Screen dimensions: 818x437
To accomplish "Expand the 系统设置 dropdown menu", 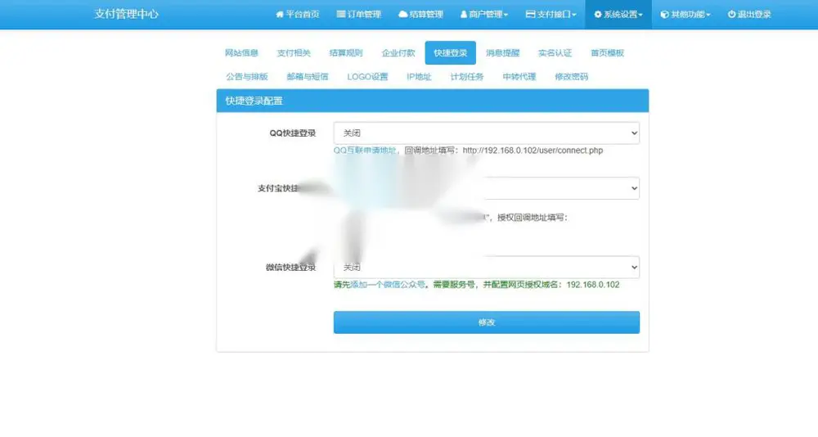I will [618, 15].
